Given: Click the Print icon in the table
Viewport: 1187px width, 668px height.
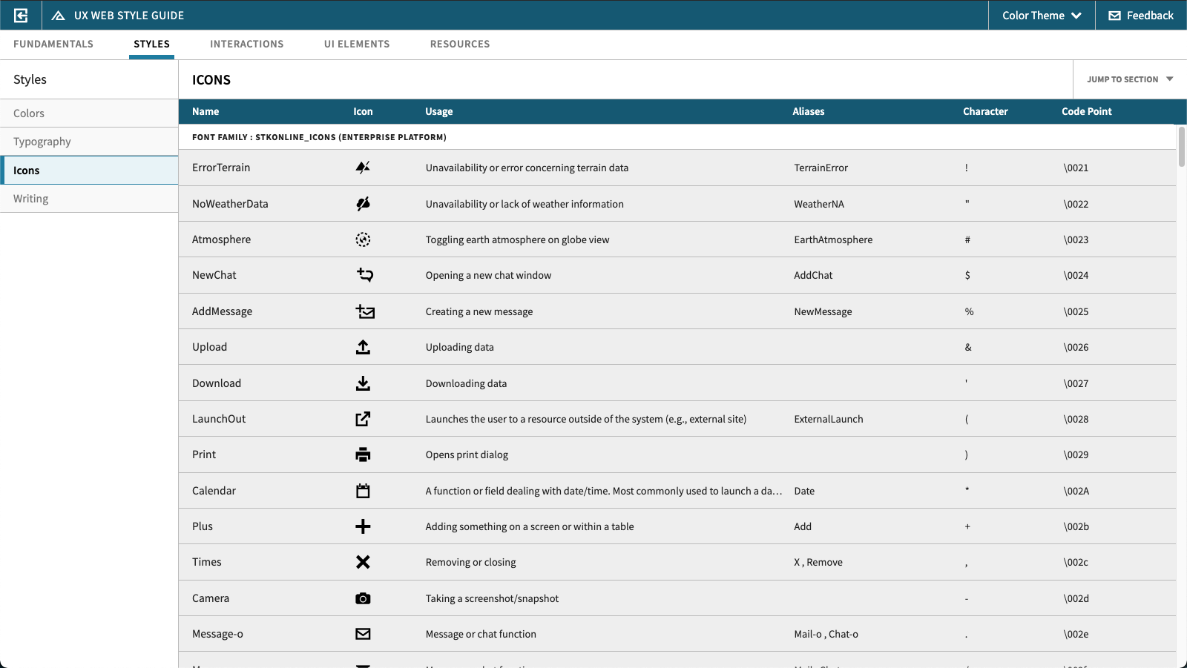Looking at the screenshot, I should click(x=363, y=454).
